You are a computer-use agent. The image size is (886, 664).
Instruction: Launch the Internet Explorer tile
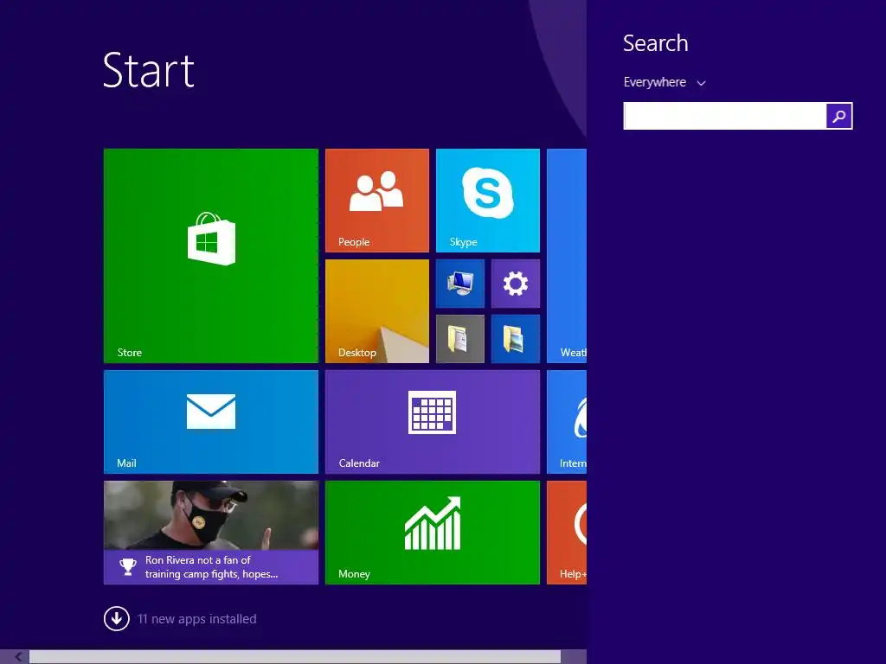coord(567,422)
